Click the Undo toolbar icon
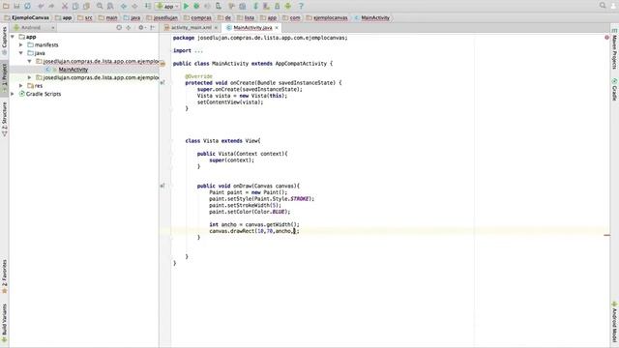 41,6
